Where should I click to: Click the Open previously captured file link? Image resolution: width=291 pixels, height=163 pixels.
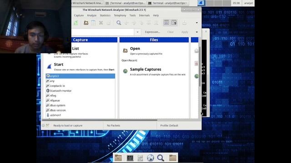(x=135, y=48)
